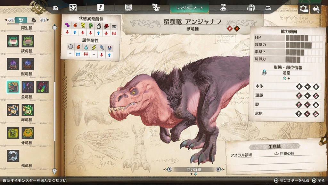Expand the 能力詳細 panel's right R arrow
Screen dimensions: 328x185
[x=218, y=169]
